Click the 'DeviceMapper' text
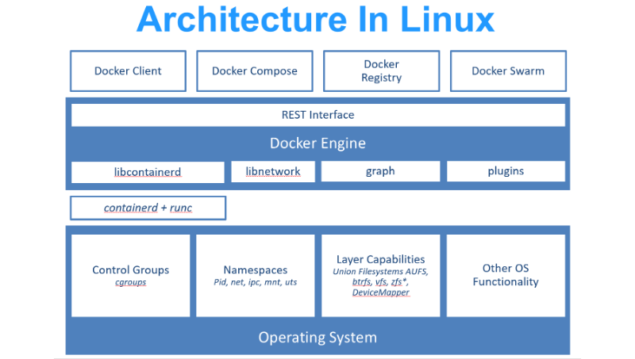The width and height of the screenshot is (635, 359). coord(381,292)
